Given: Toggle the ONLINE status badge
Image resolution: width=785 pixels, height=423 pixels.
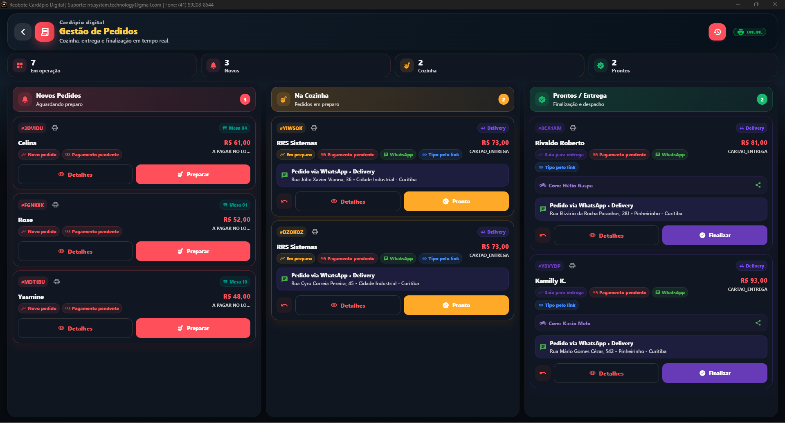Looking at the screenshot, I should (750, 32).
